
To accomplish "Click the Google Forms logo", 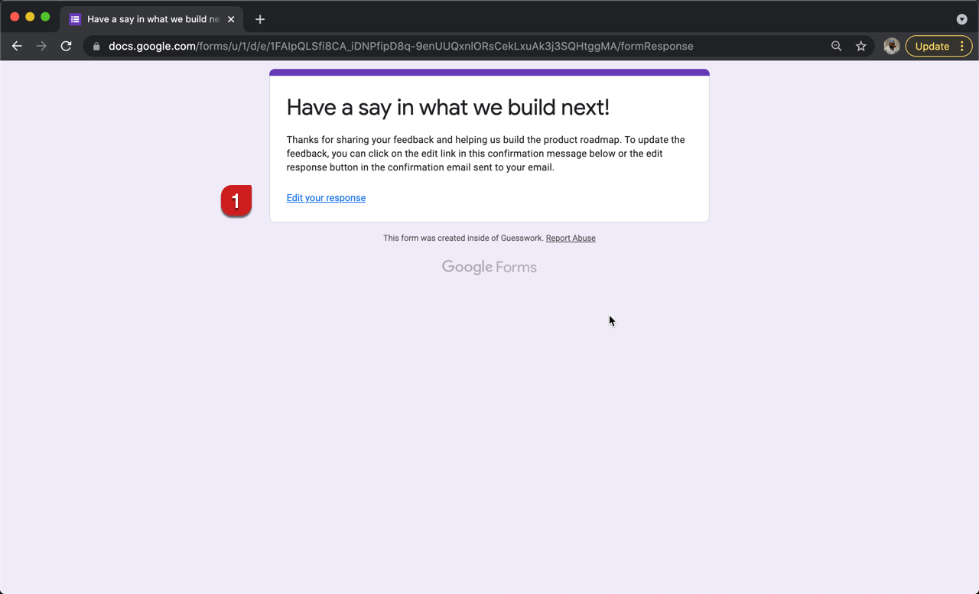I will (x=489, y=267).
